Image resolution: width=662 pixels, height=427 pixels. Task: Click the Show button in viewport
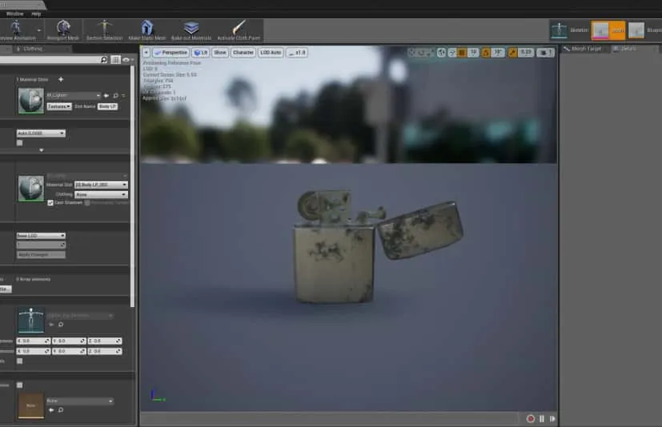point(219,52)
